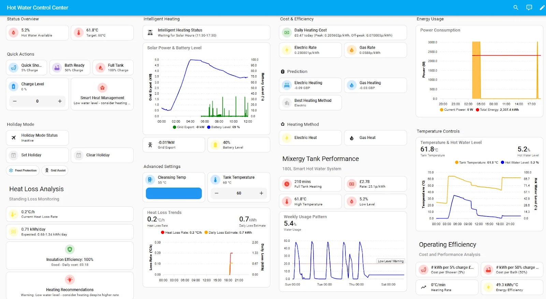The width and height of the screenshot is (546, 299).
Task: Click the Insulation Efficiency shield icon
Action: (70, 249)
